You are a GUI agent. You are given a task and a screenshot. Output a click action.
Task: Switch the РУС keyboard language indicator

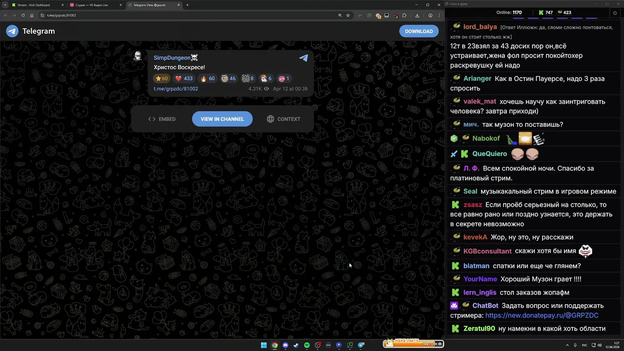[x=585, y=345]
